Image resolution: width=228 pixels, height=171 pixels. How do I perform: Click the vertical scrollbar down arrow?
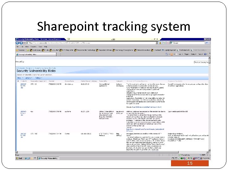210,150
